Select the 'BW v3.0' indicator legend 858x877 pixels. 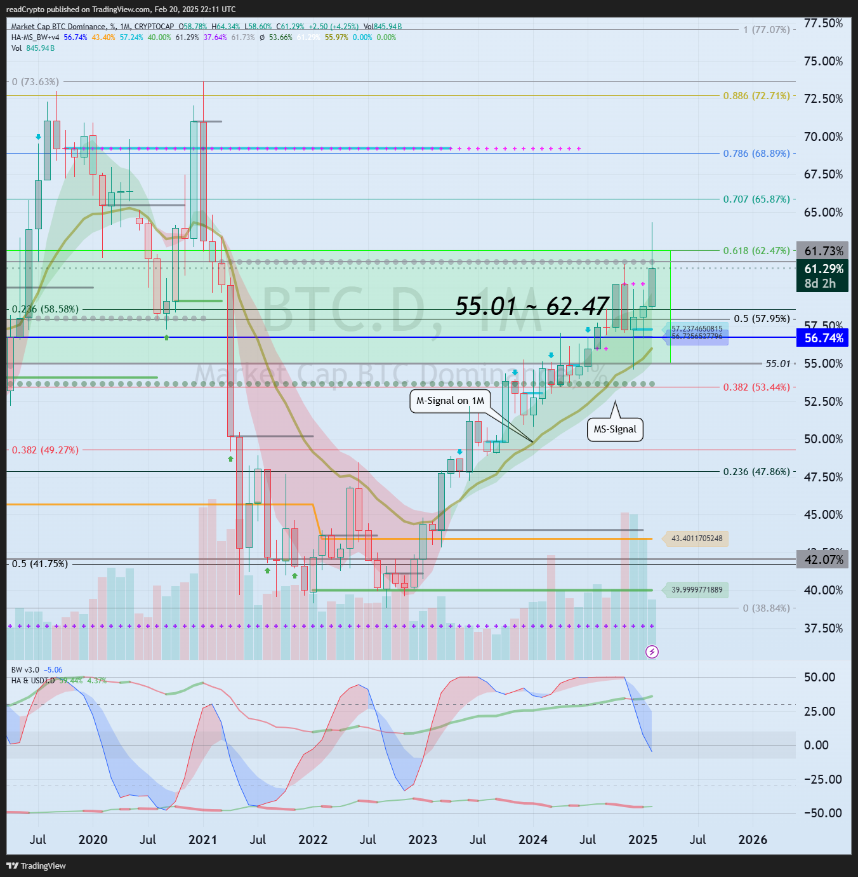[x=25, y=670]
